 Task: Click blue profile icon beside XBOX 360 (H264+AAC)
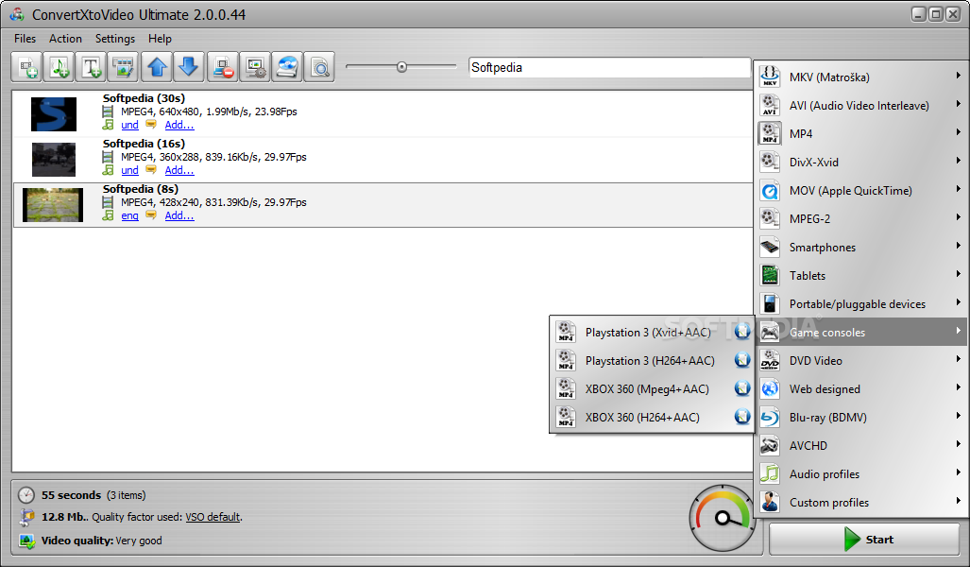tap(742, 417)
